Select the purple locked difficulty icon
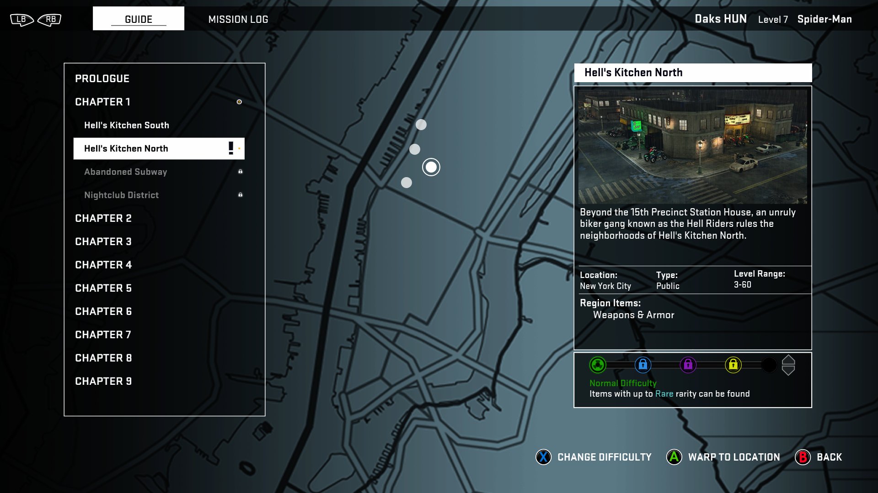The image size is (878, 493). click(688, 365)
